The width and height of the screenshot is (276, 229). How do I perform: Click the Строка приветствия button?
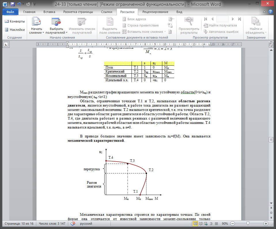point(140,25)
